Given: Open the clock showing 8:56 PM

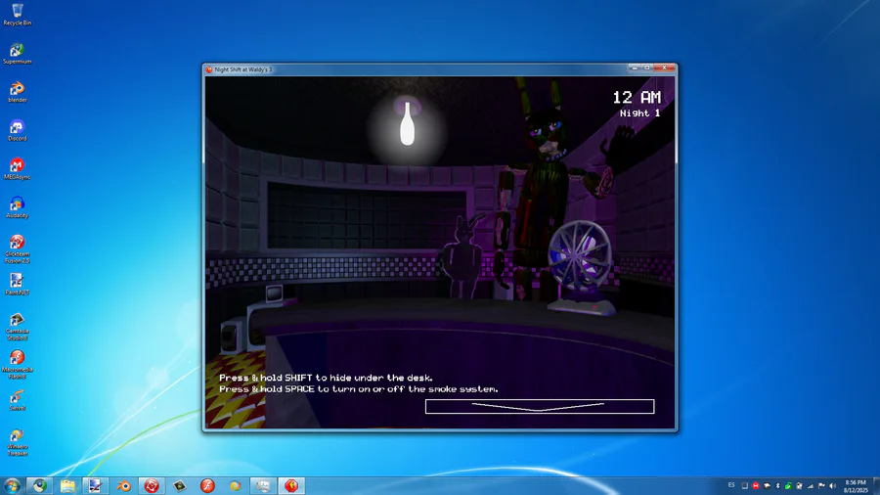Looking at the screenshot, I should click(x=856, y=486).
